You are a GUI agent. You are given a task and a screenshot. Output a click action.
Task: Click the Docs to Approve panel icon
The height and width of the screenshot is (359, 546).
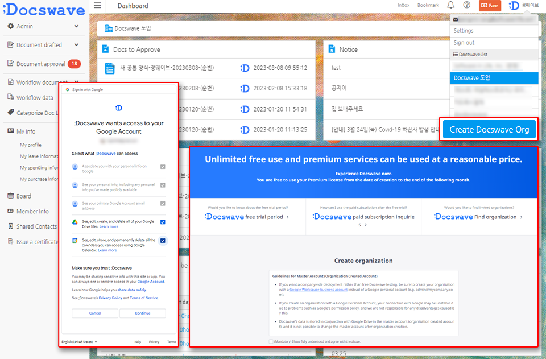pos(105,49)
